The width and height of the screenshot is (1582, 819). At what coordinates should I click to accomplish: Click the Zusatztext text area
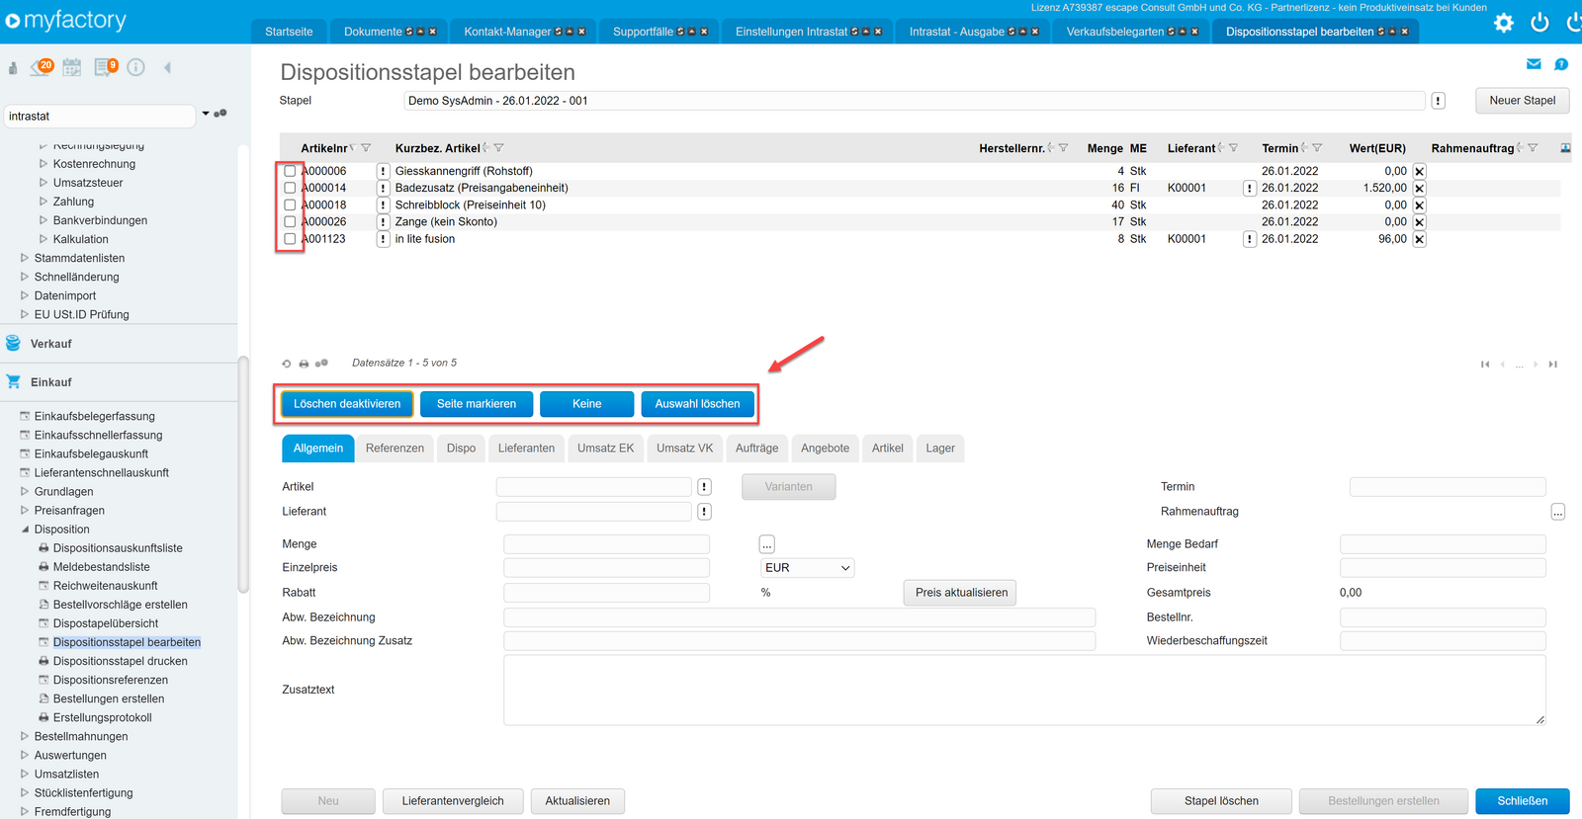(x=1024, y=690)
